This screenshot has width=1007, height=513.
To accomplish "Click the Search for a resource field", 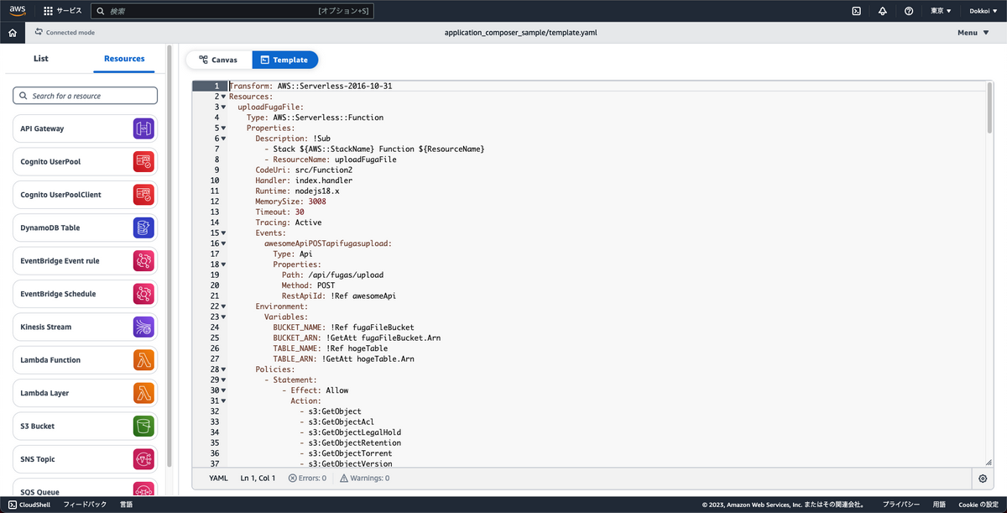I will coord(85,96).
